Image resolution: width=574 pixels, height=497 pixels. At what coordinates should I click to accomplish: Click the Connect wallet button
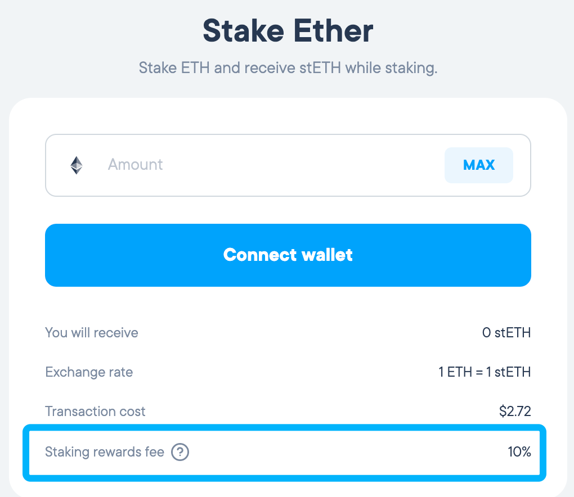pyautogui.click(x=288, y=255)
